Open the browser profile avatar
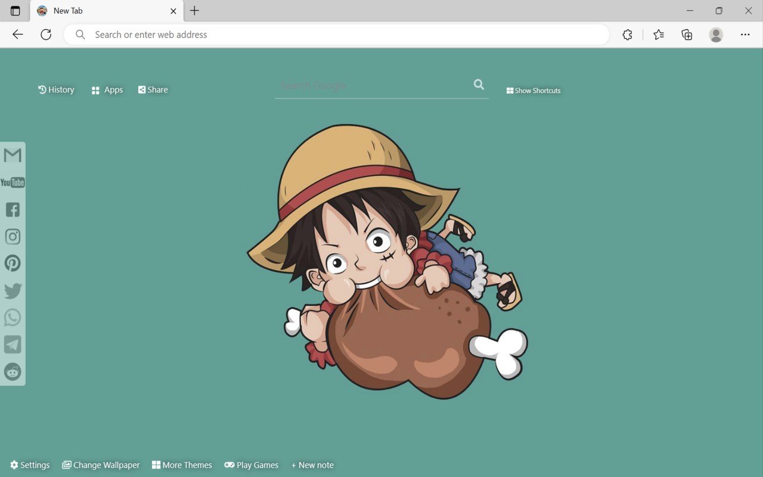 pyautogui.click(x=716, y=35)
